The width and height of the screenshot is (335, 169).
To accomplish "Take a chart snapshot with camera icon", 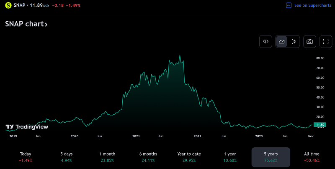I will pyautogui.click(x=309, y=41).
